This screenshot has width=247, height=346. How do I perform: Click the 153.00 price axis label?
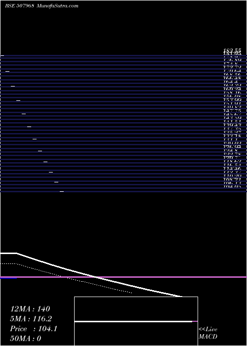232,99
